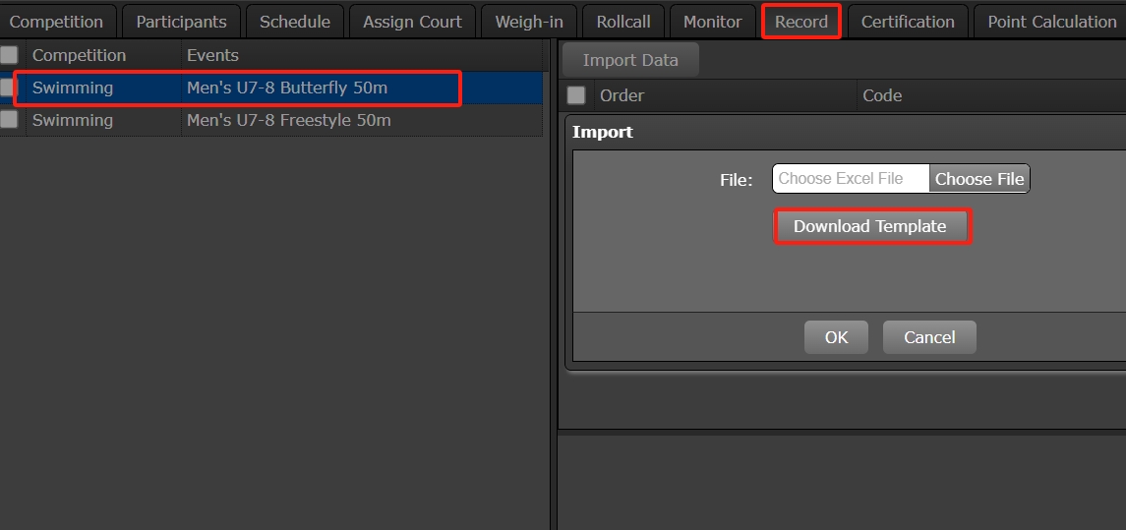
Task: Open the Competition tab
Action: (x=56, y=22)
